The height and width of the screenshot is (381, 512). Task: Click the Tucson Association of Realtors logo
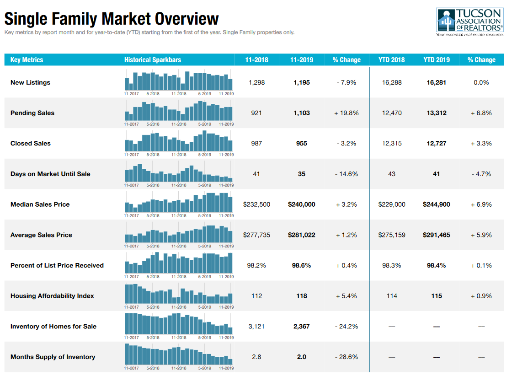click(469, 22)
